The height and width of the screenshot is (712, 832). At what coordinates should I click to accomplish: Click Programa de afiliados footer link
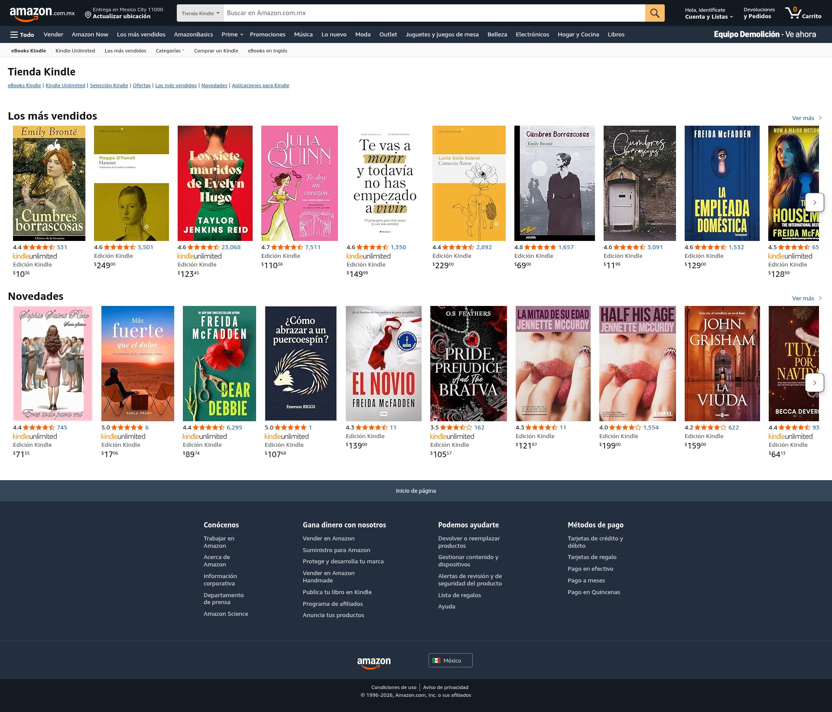click(x=333, y=604)
